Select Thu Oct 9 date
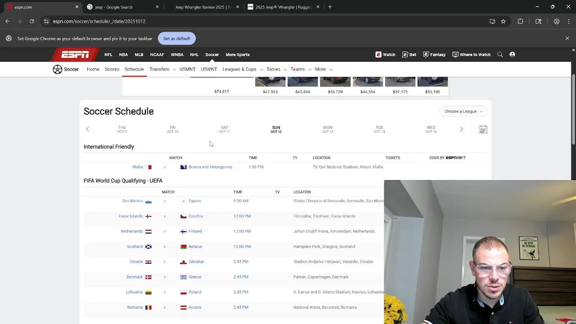This screenshot has width=576, height=324. (x=122, y=130)
